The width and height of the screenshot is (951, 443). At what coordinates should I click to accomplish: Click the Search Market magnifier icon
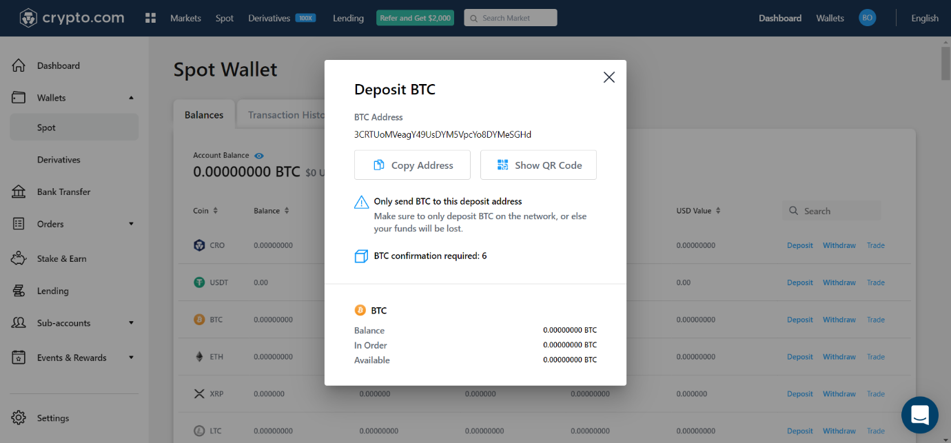click(x=474, y=18)
